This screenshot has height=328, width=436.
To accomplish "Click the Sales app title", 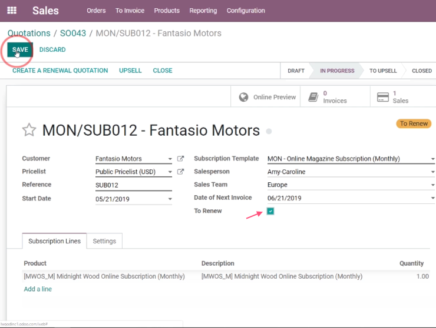I will coord(45,11).
